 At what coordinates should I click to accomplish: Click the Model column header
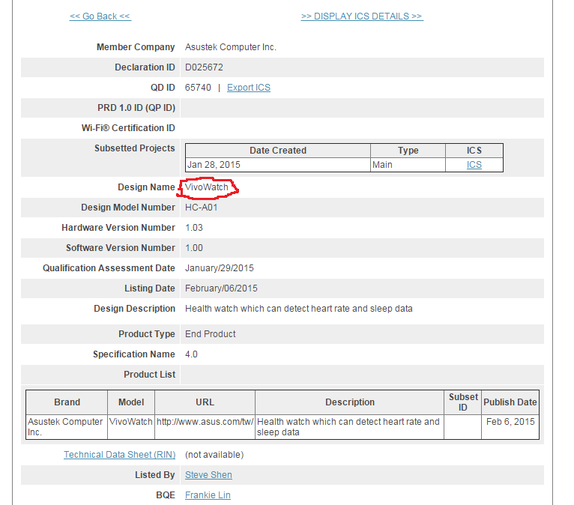click(x=131, y=402)
